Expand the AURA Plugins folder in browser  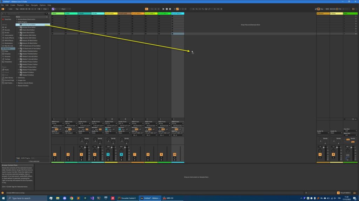pos(16,22)
